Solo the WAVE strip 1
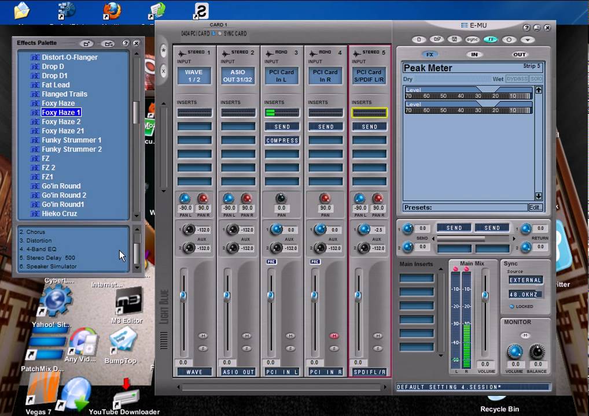 (203, 348)
